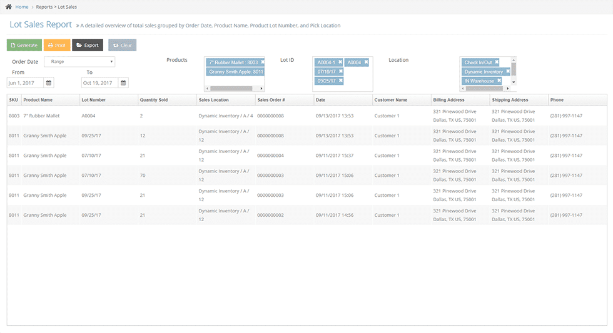Remove the 09/25/17 lot ID tag
The image size is (613, 333).
[x=340, y=81]
